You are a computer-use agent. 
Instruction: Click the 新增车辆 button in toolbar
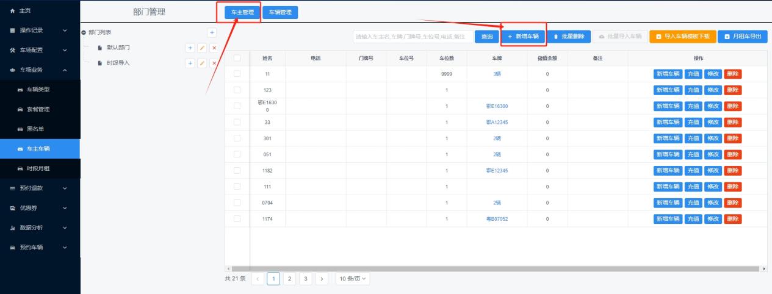point(523,37)
